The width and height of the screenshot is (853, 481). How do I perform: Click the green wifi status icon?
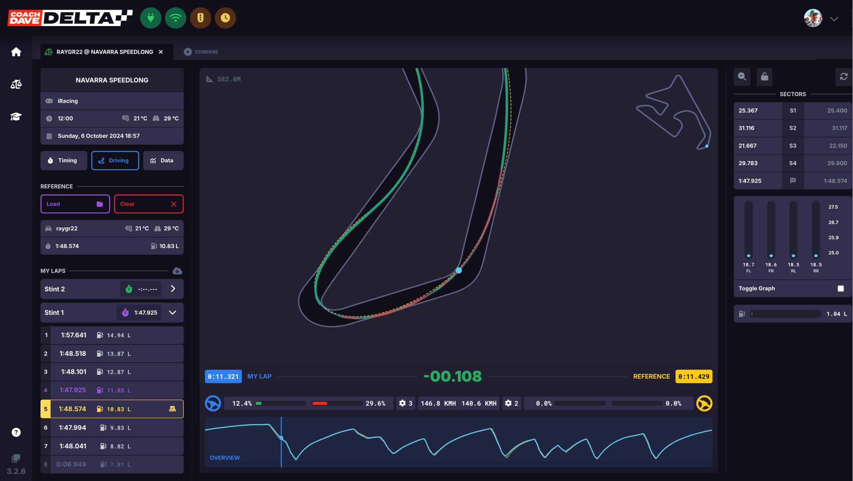pyautogui.click(x=176, y=18)
